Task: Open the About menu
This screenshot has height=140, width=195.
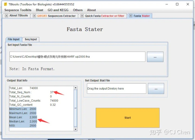Action: point(92,10)
